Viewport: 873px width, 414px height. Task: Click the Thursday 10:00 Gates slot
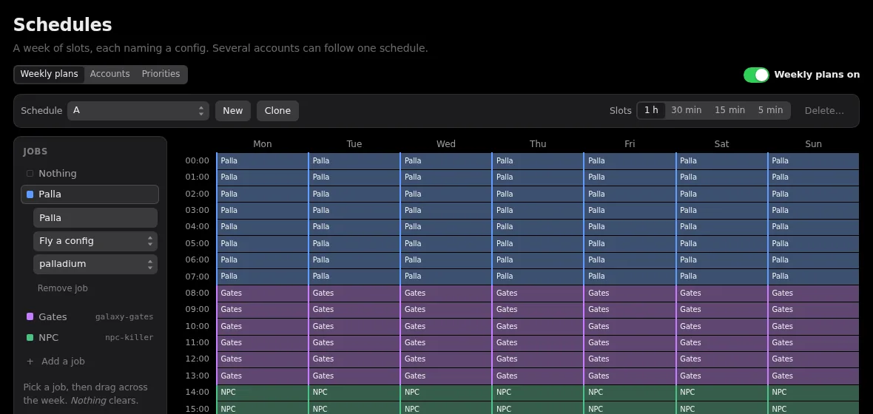pos(538,326)
